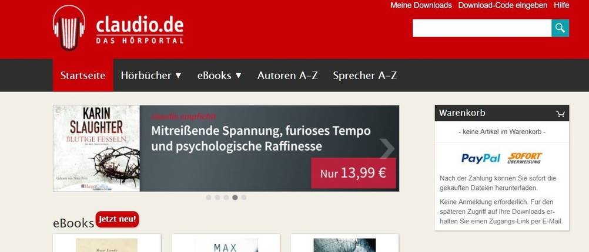The height and width of the screenshot is (252, 589).
Task: Click the Jetzt neu! badge
Action: coord(117,219)
